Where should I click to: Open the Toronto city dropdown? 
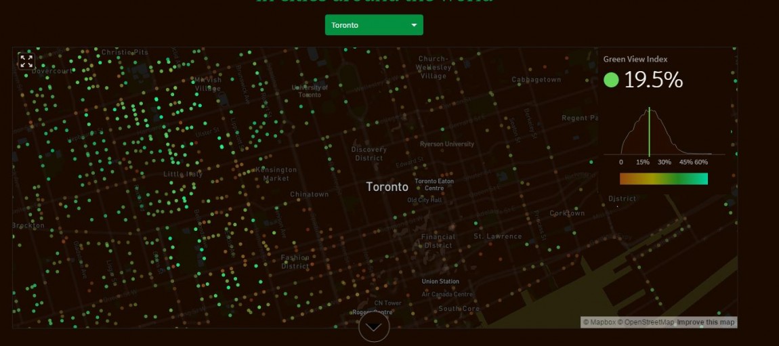[x=374, y=25]
